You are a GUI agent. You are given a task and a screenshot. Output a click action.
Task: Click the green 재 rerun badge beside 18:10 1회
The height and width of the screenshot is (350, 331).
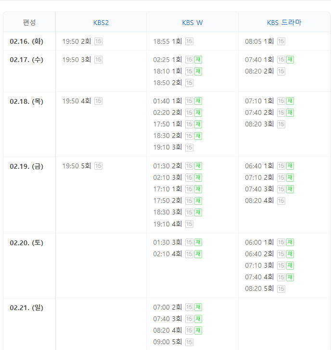coord(198,71)
